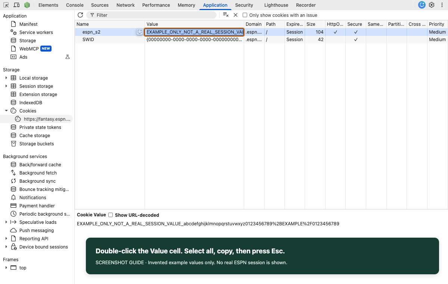448x284 pixels.
Task: Toggle the device toolbar icon
Action: click(x=16, y=5)
